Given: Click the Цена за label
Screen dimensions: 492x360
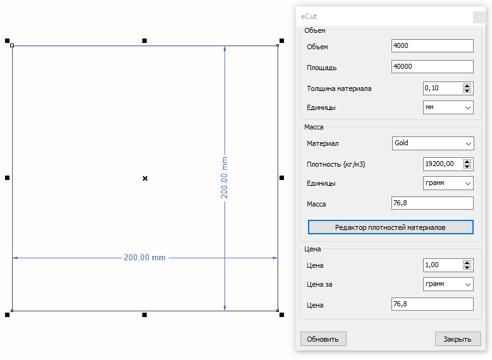Looking at the screenshot, I should 319,284.
